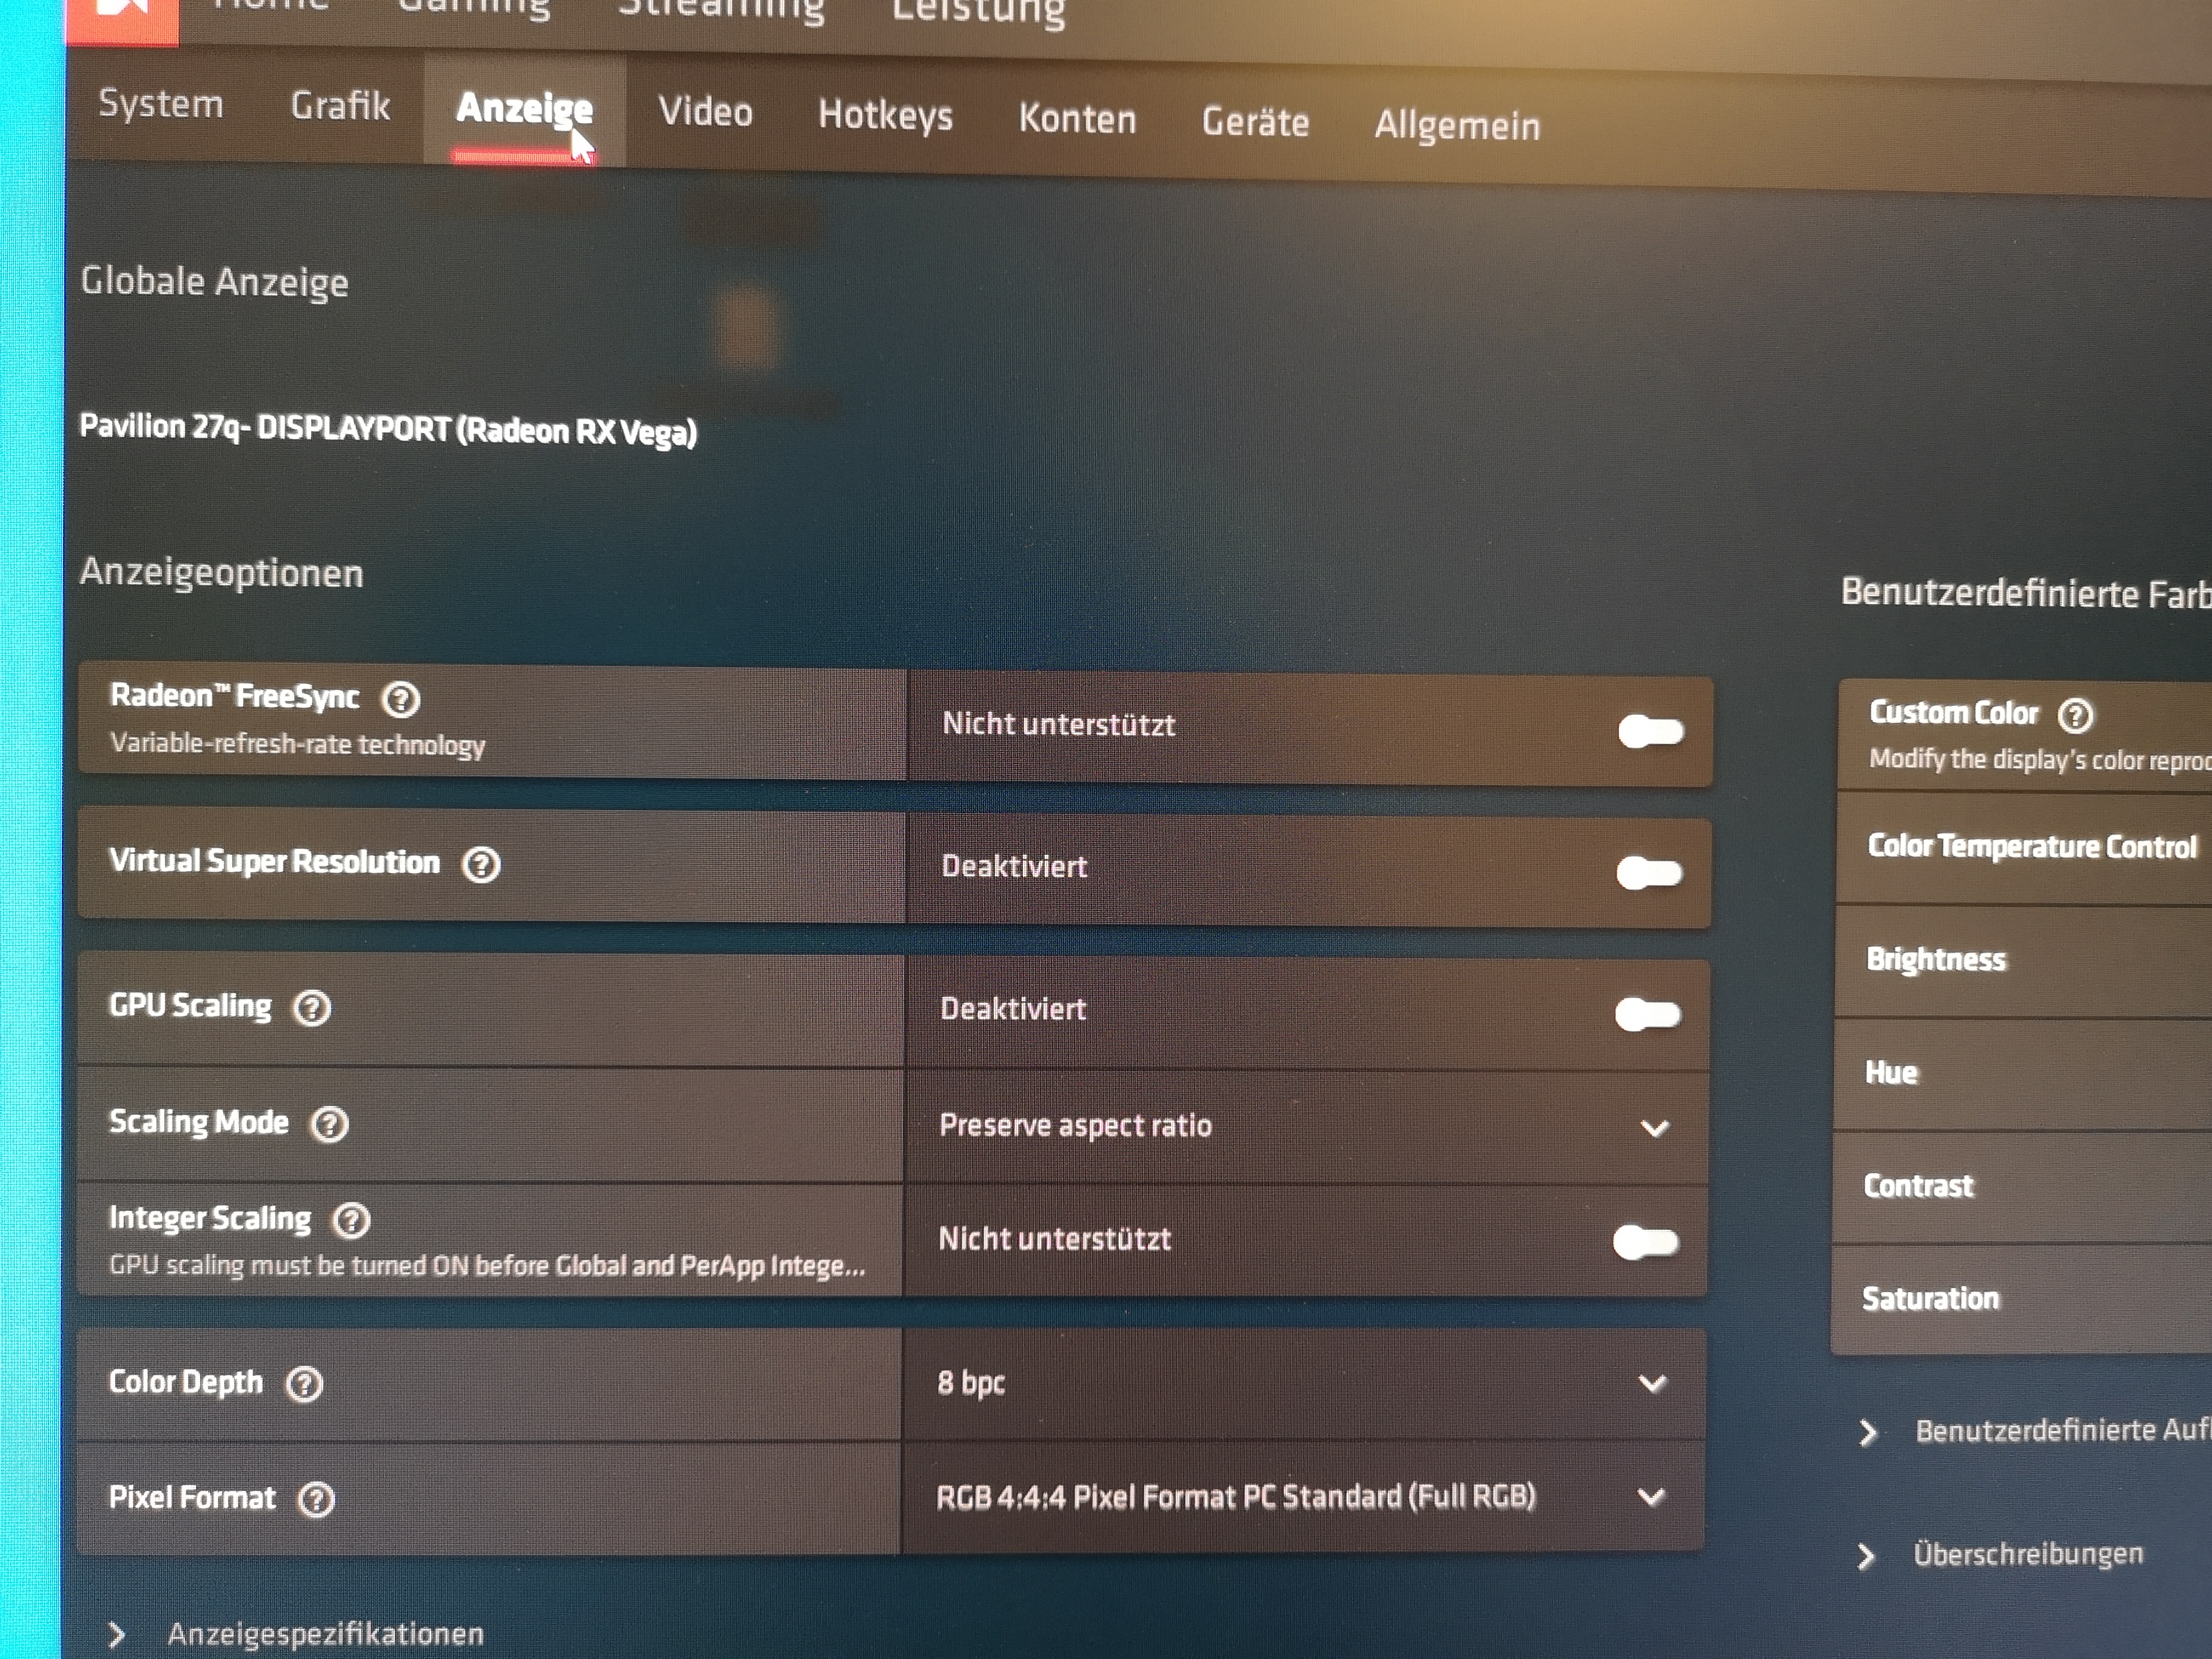Click the Scaling Mode question mark icon
Viewport: 2212px width, 1659px height.
click(329, 1124)
